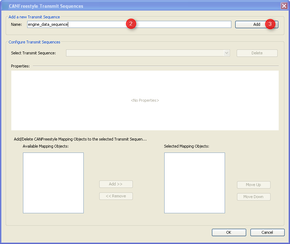The width and height of the screenshot is (290, 244).
Task: Click the red step 3 annotation marker
Action: [x=270, y=24]
